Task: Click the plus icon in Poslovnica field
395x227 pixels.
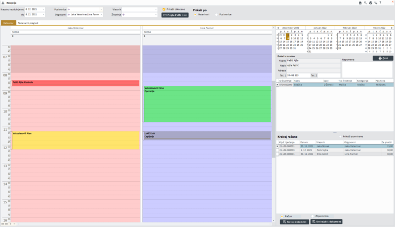Action: (x=69, y=9)
